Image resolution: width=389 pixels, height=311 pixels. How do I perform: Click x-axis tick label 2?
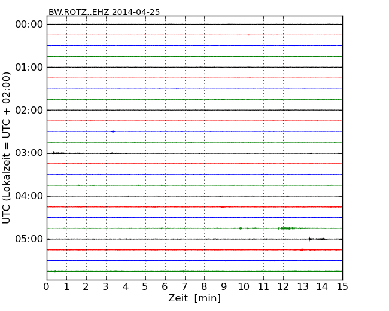86,287
